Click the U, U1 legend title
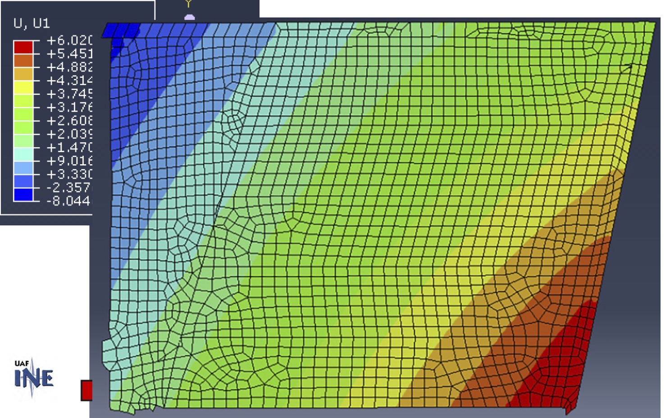This screenshot has width=670, height=418. pyautogui.click(x=32, y=23)
